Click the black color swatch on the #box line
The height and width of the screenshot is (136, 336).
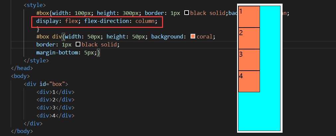pyautogui.click(x=187, y=13)
